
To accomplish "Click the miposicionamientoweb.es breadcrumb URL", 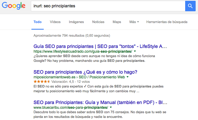I will pos(79,77).
